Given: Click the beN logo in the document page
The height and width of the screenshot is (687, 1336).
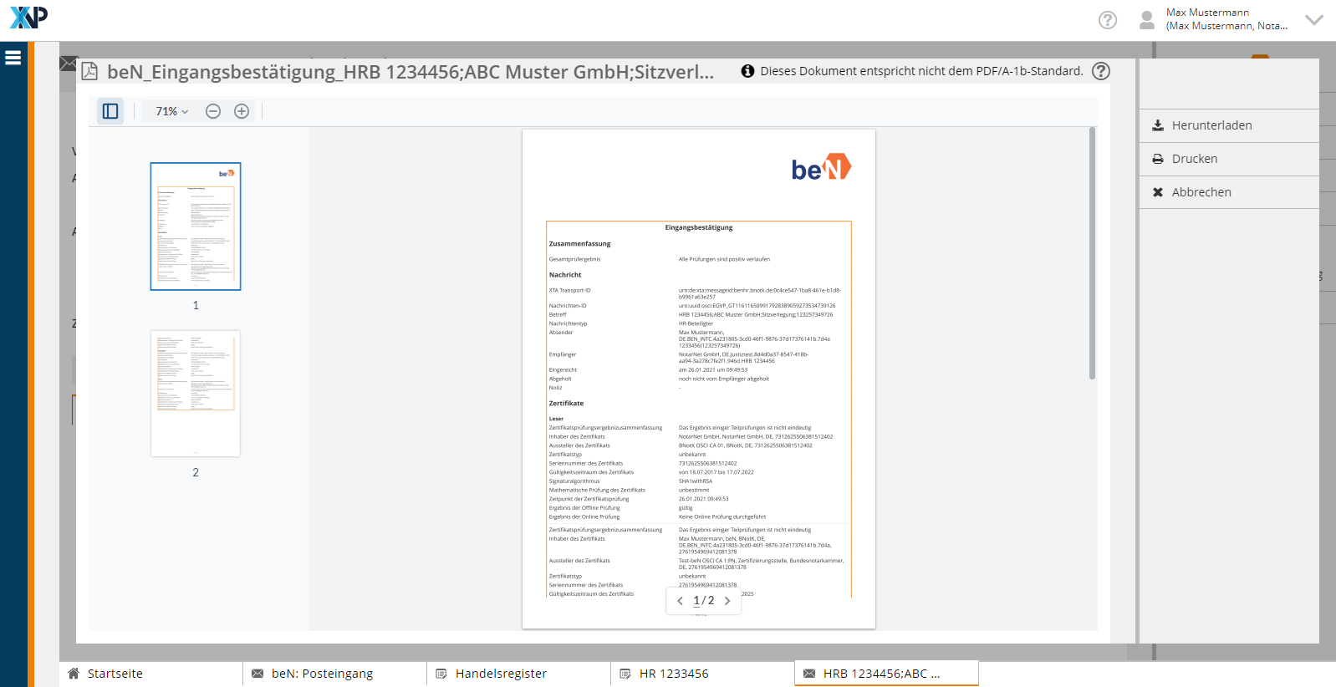Looking at the screenshot, I should (821, 167).
